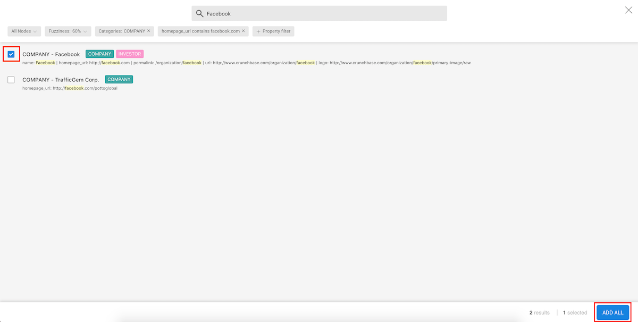Image resolution: width=638 pixels, height=322 pixels.
Task: Uncheck the COMPANY - Facebook checkbox
Action: click(11, 54)
